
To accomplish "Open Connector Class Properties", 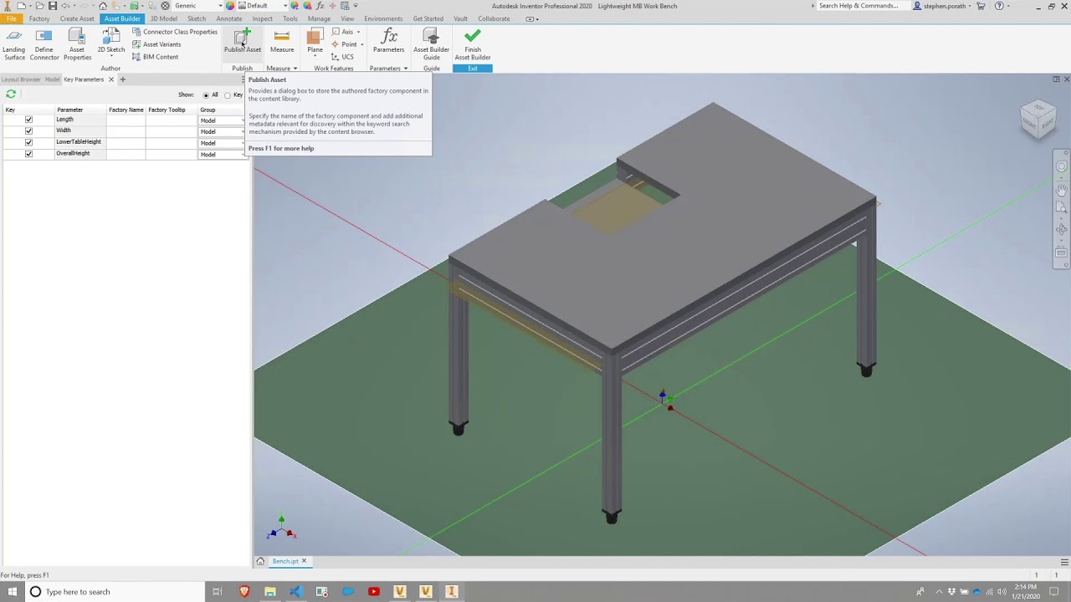I will [175, 32].
